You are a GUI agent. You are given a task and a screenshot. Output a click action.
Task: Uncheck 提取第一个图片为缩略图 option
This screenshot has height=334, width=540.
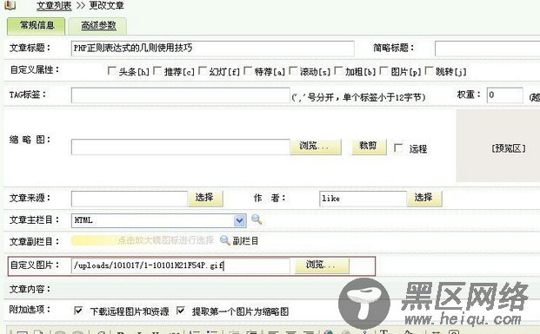click(x=181, y=311)
